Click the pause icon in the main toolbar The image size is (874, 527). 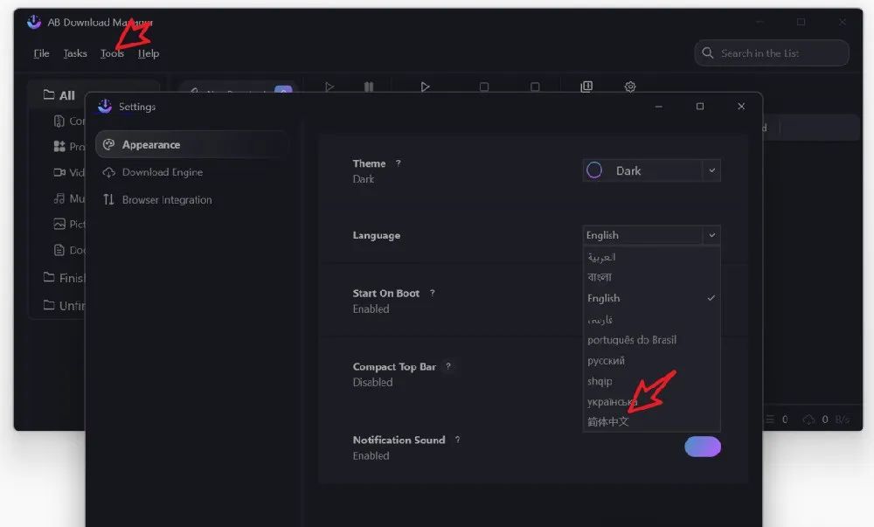369,87
